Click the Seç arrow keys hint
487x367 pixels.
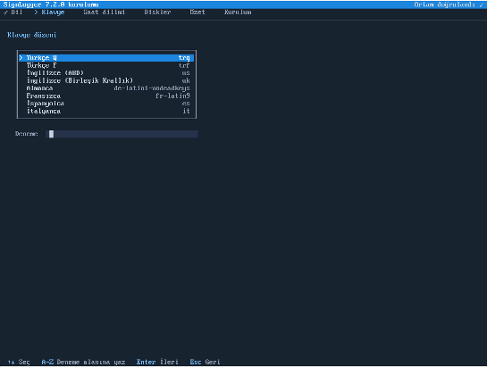pyautogui.click(x=19, y=362)
